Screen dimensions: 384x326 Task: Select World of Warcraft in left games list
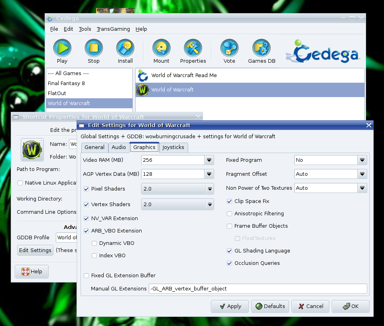(x=89, y=103)
